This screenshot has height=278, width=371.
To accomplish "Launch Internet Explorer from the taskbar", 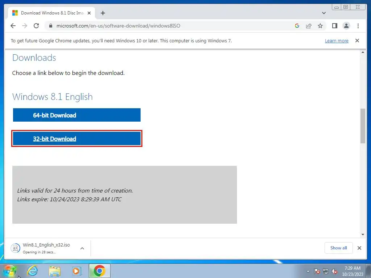I will click(x=32, y=271).
